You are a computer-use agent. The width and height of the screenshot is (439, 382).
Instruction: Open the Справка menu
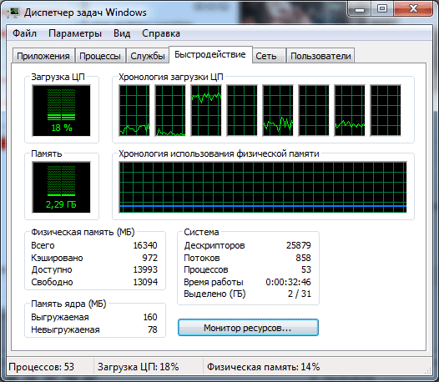(161, 33)
